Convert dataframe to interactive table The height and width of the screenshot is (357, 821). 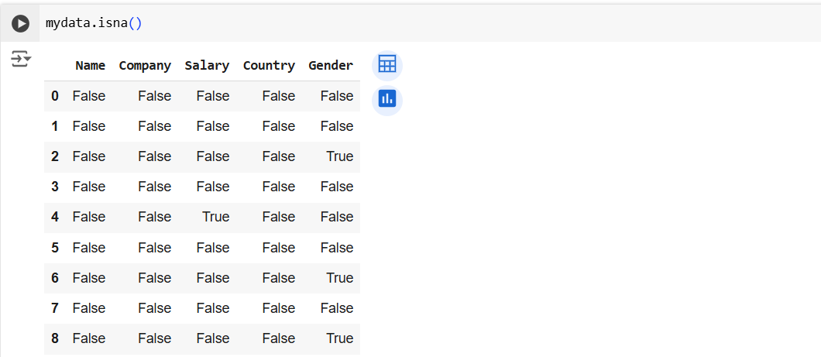(x=386, y=65)
